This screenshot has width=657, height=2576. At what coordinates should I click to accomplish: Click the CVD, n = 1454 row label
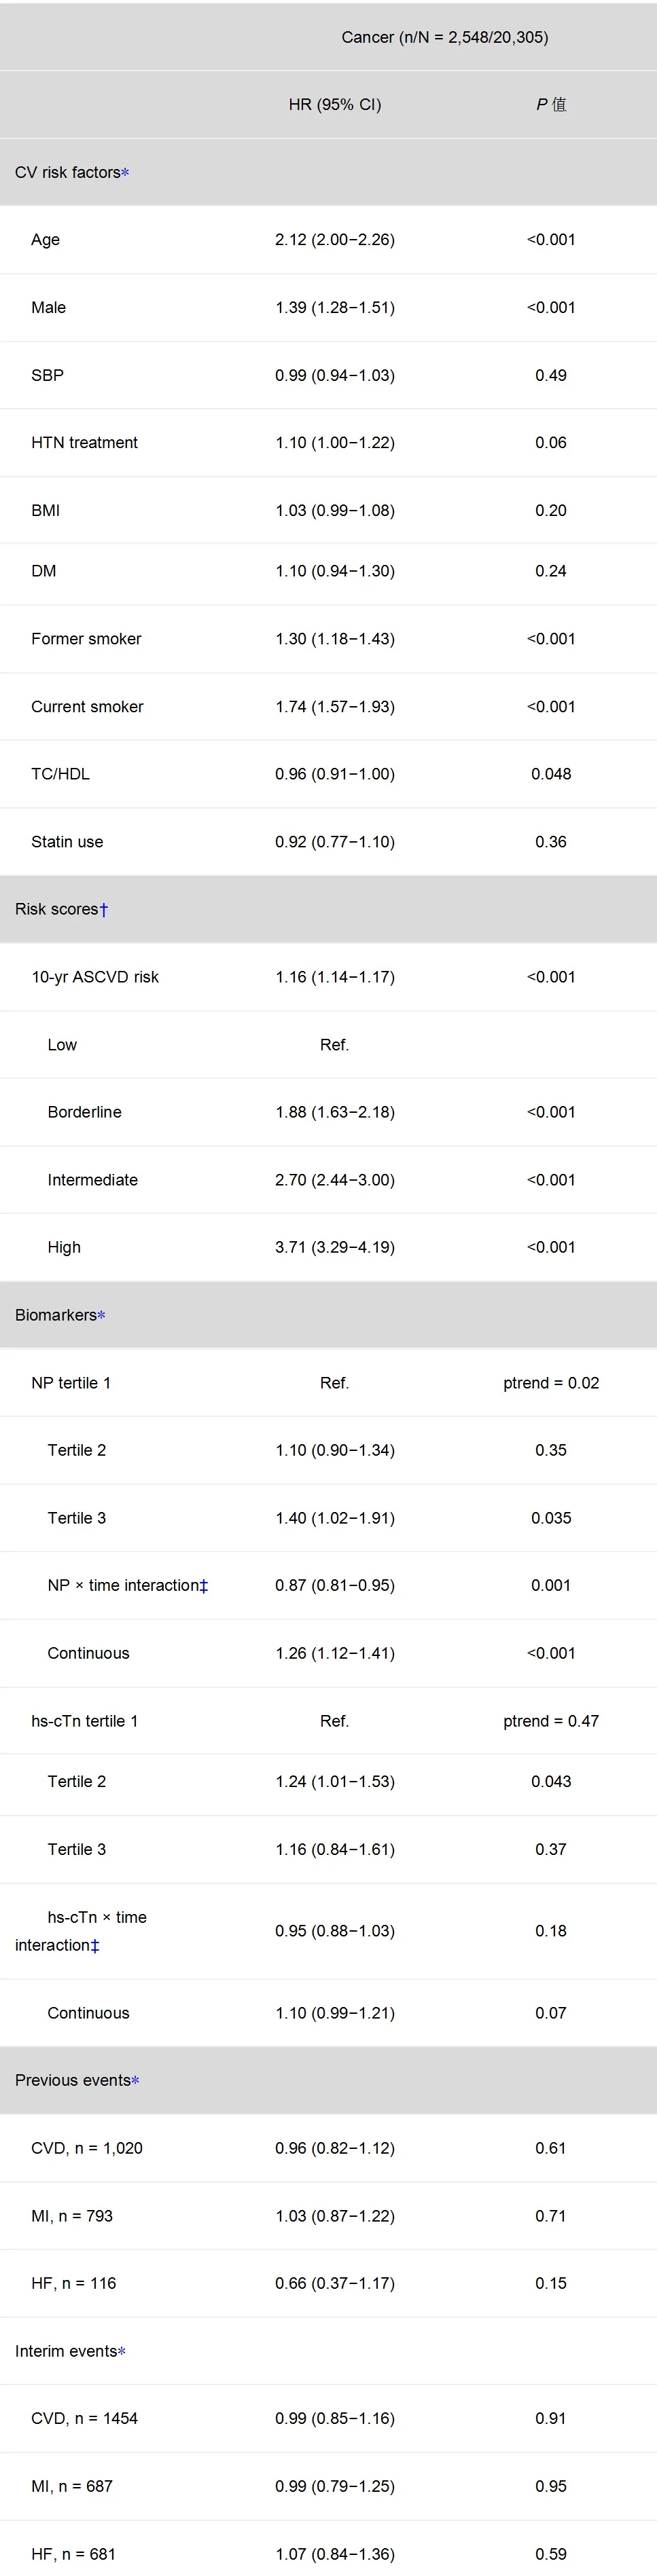[84, 2419]
